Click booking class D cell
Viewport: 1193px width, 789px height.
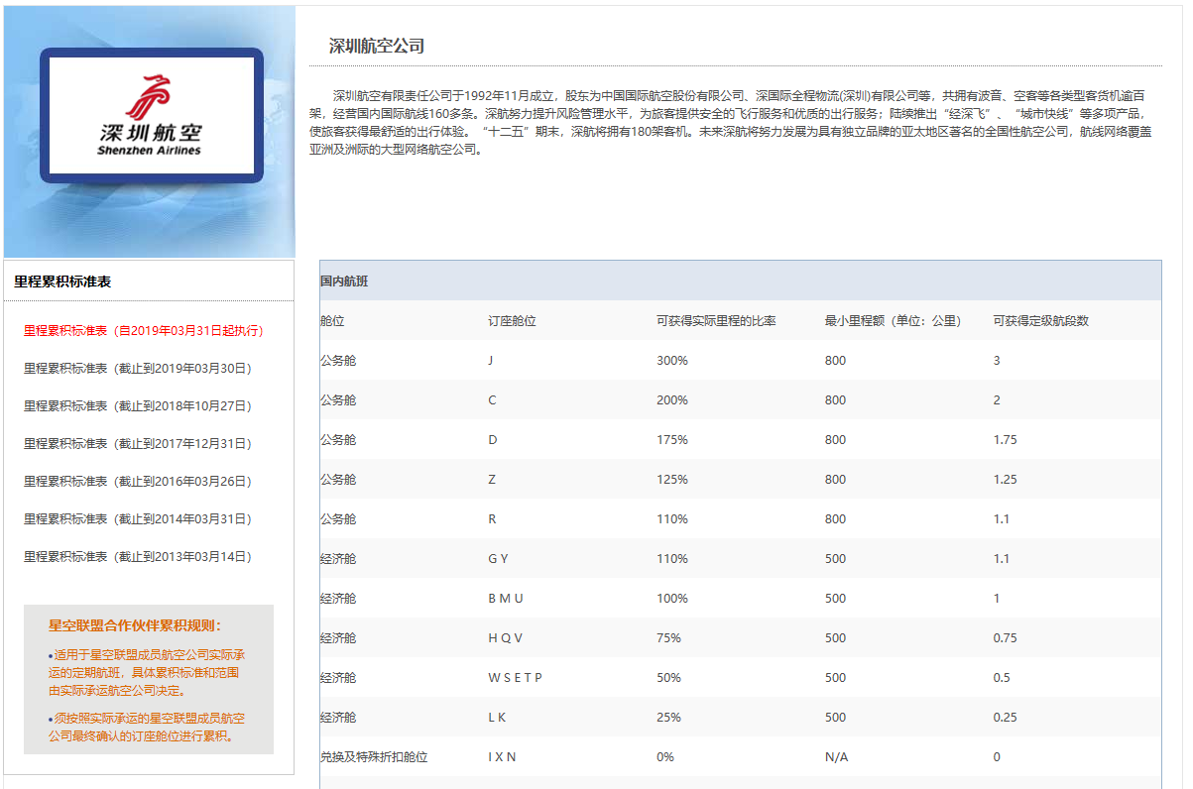[x=492, y=440]
